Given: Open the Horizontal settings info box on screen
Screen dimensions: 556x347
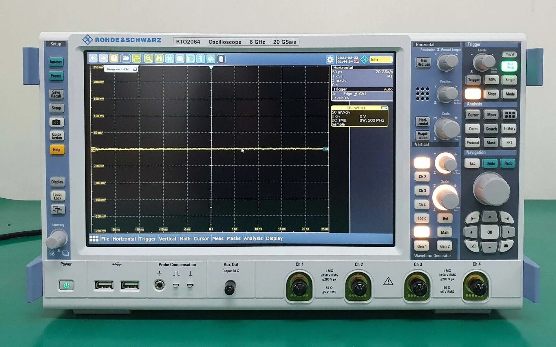Looking at the screenshot, I should pyautogui.click(x=362, y=76).
